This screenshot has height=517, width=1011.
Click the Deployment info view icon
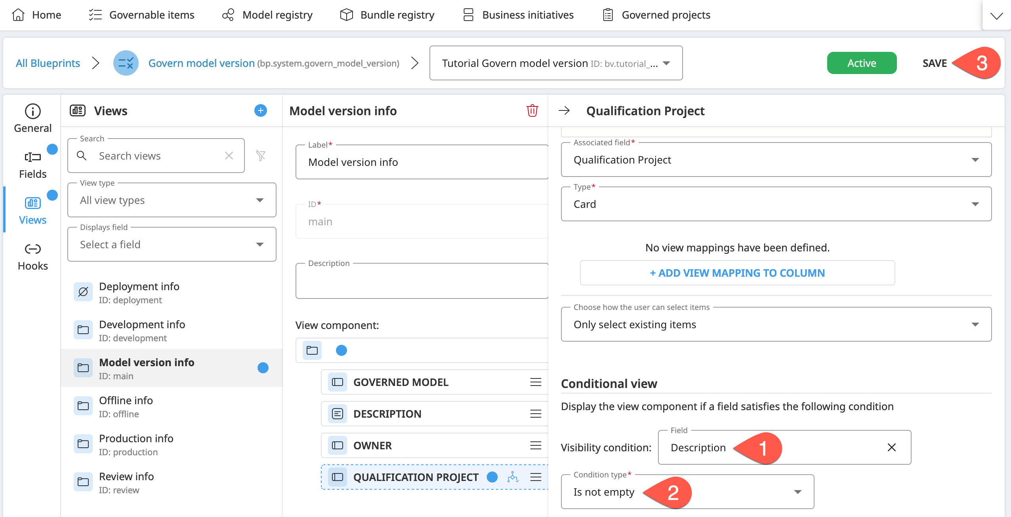click(83, 292)
